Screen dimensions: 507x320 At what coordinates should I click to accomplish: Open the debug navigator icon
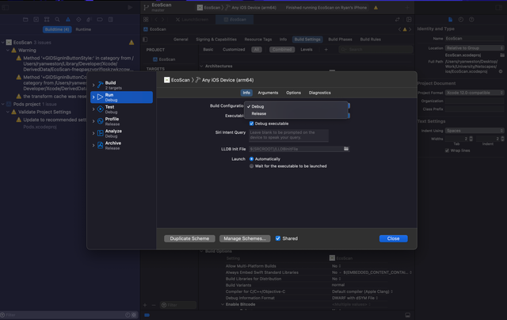90,19
